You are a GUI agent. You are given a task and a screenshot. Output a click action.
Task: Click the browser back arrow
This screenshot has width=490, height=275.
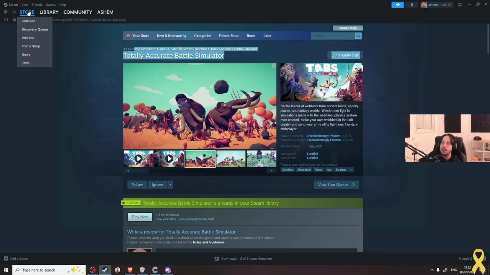[x=6, y=12]
